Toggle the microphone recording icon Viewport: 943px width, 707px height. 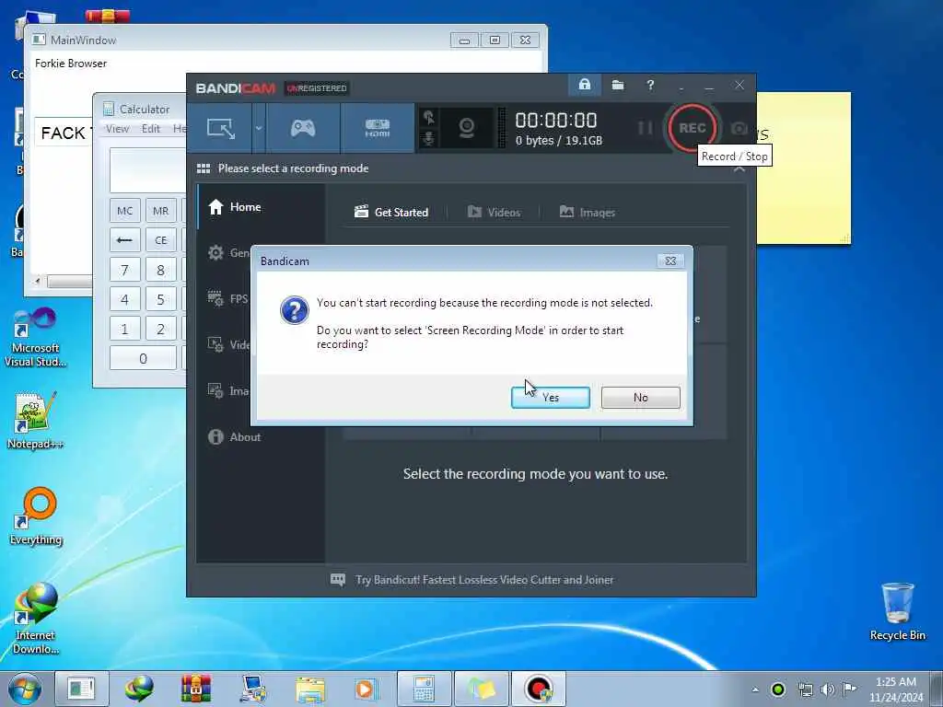coord(429,139)
